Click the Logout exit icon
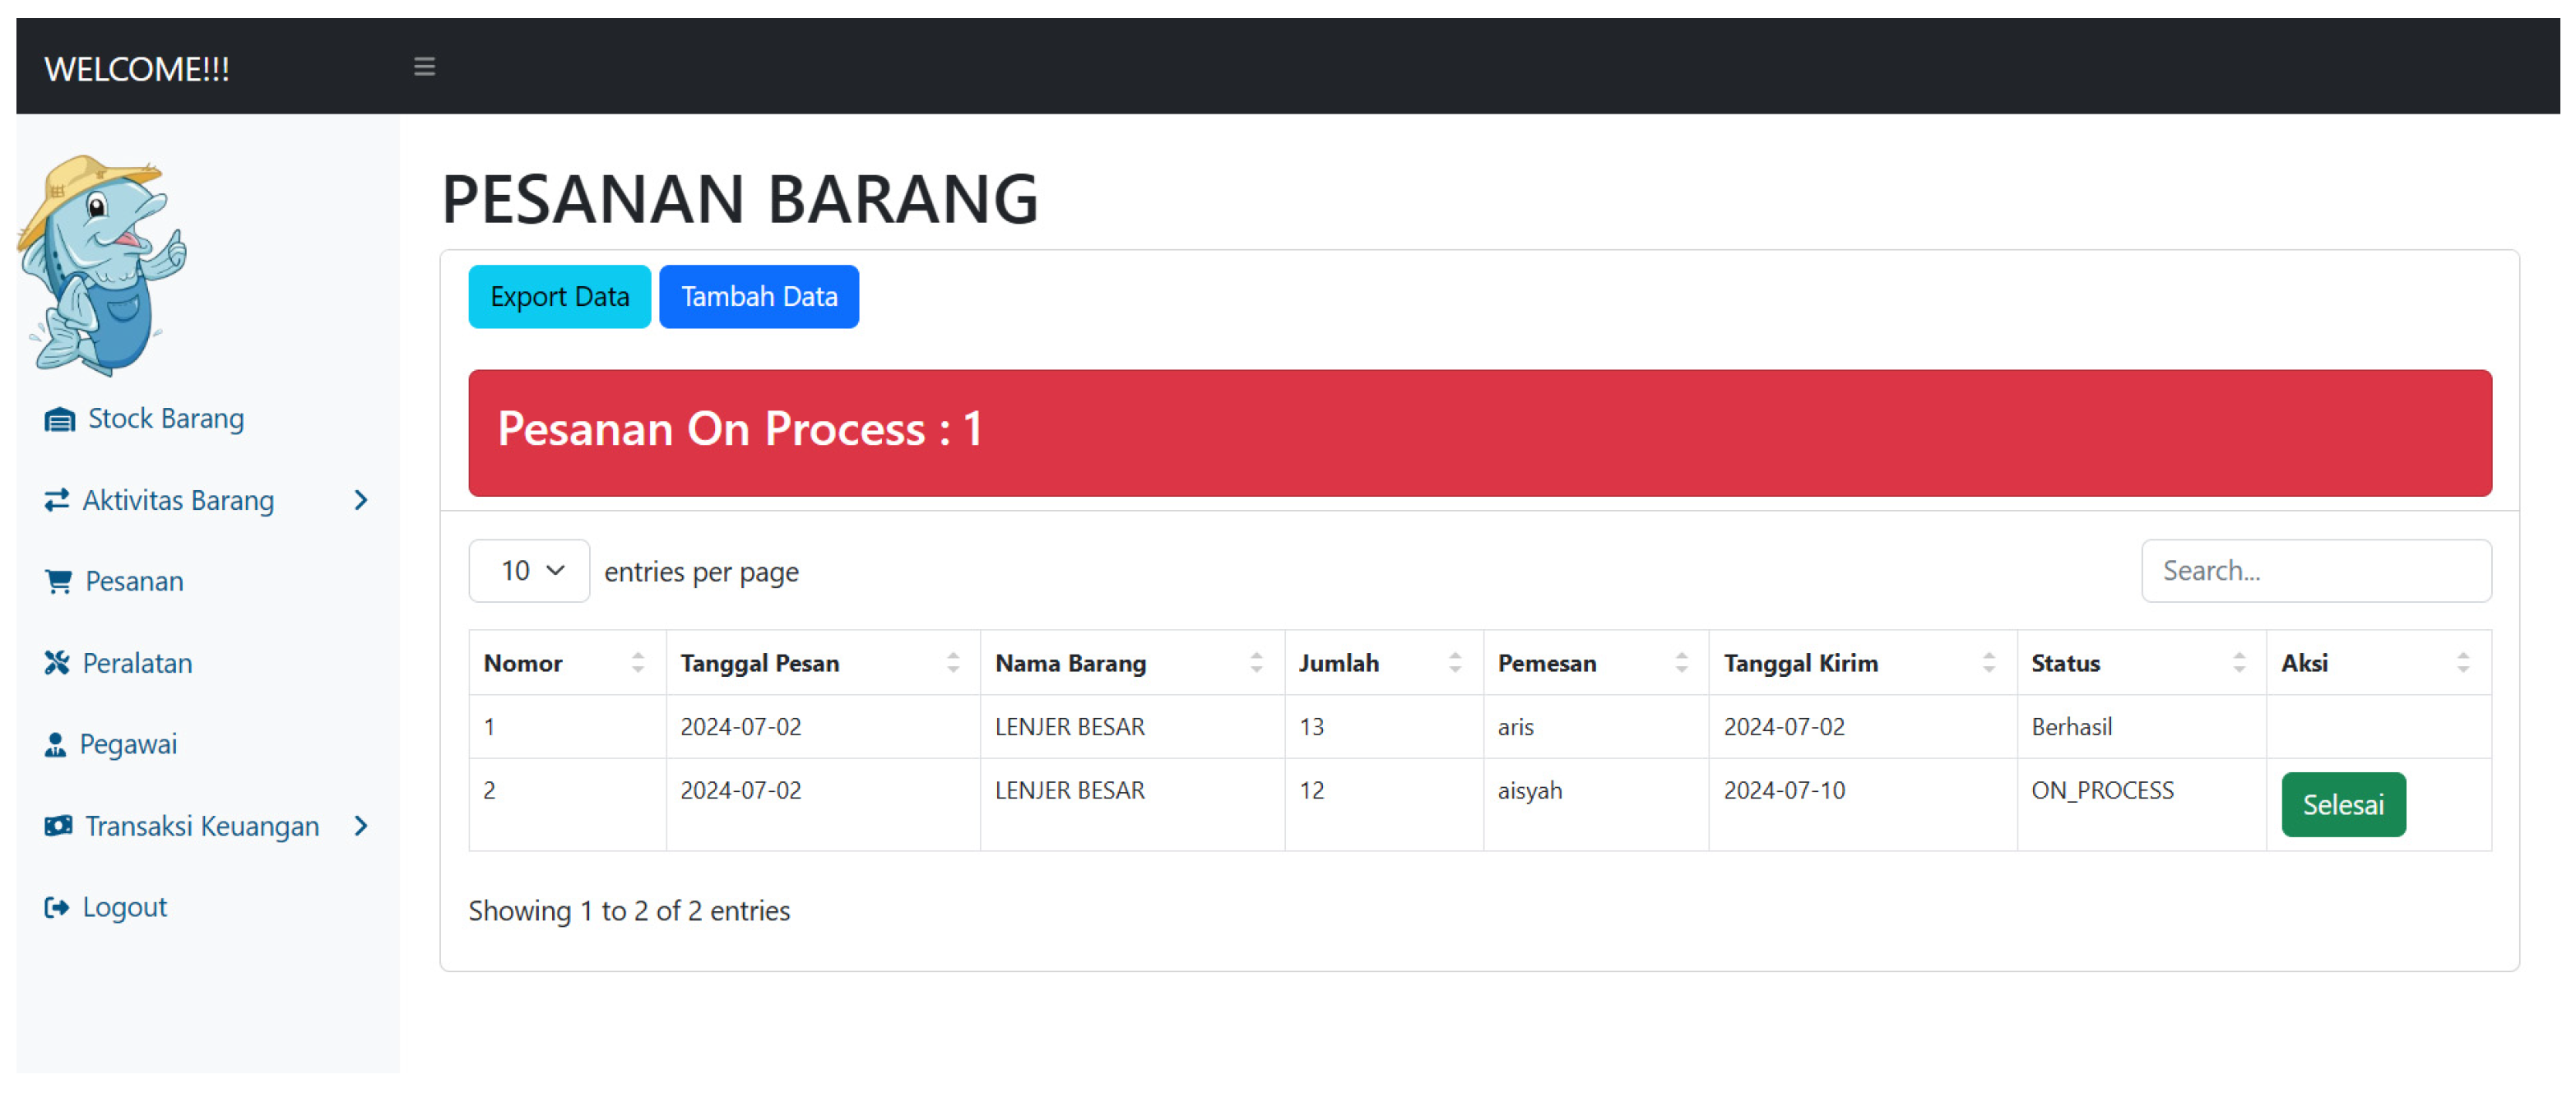 click(56, 907)
